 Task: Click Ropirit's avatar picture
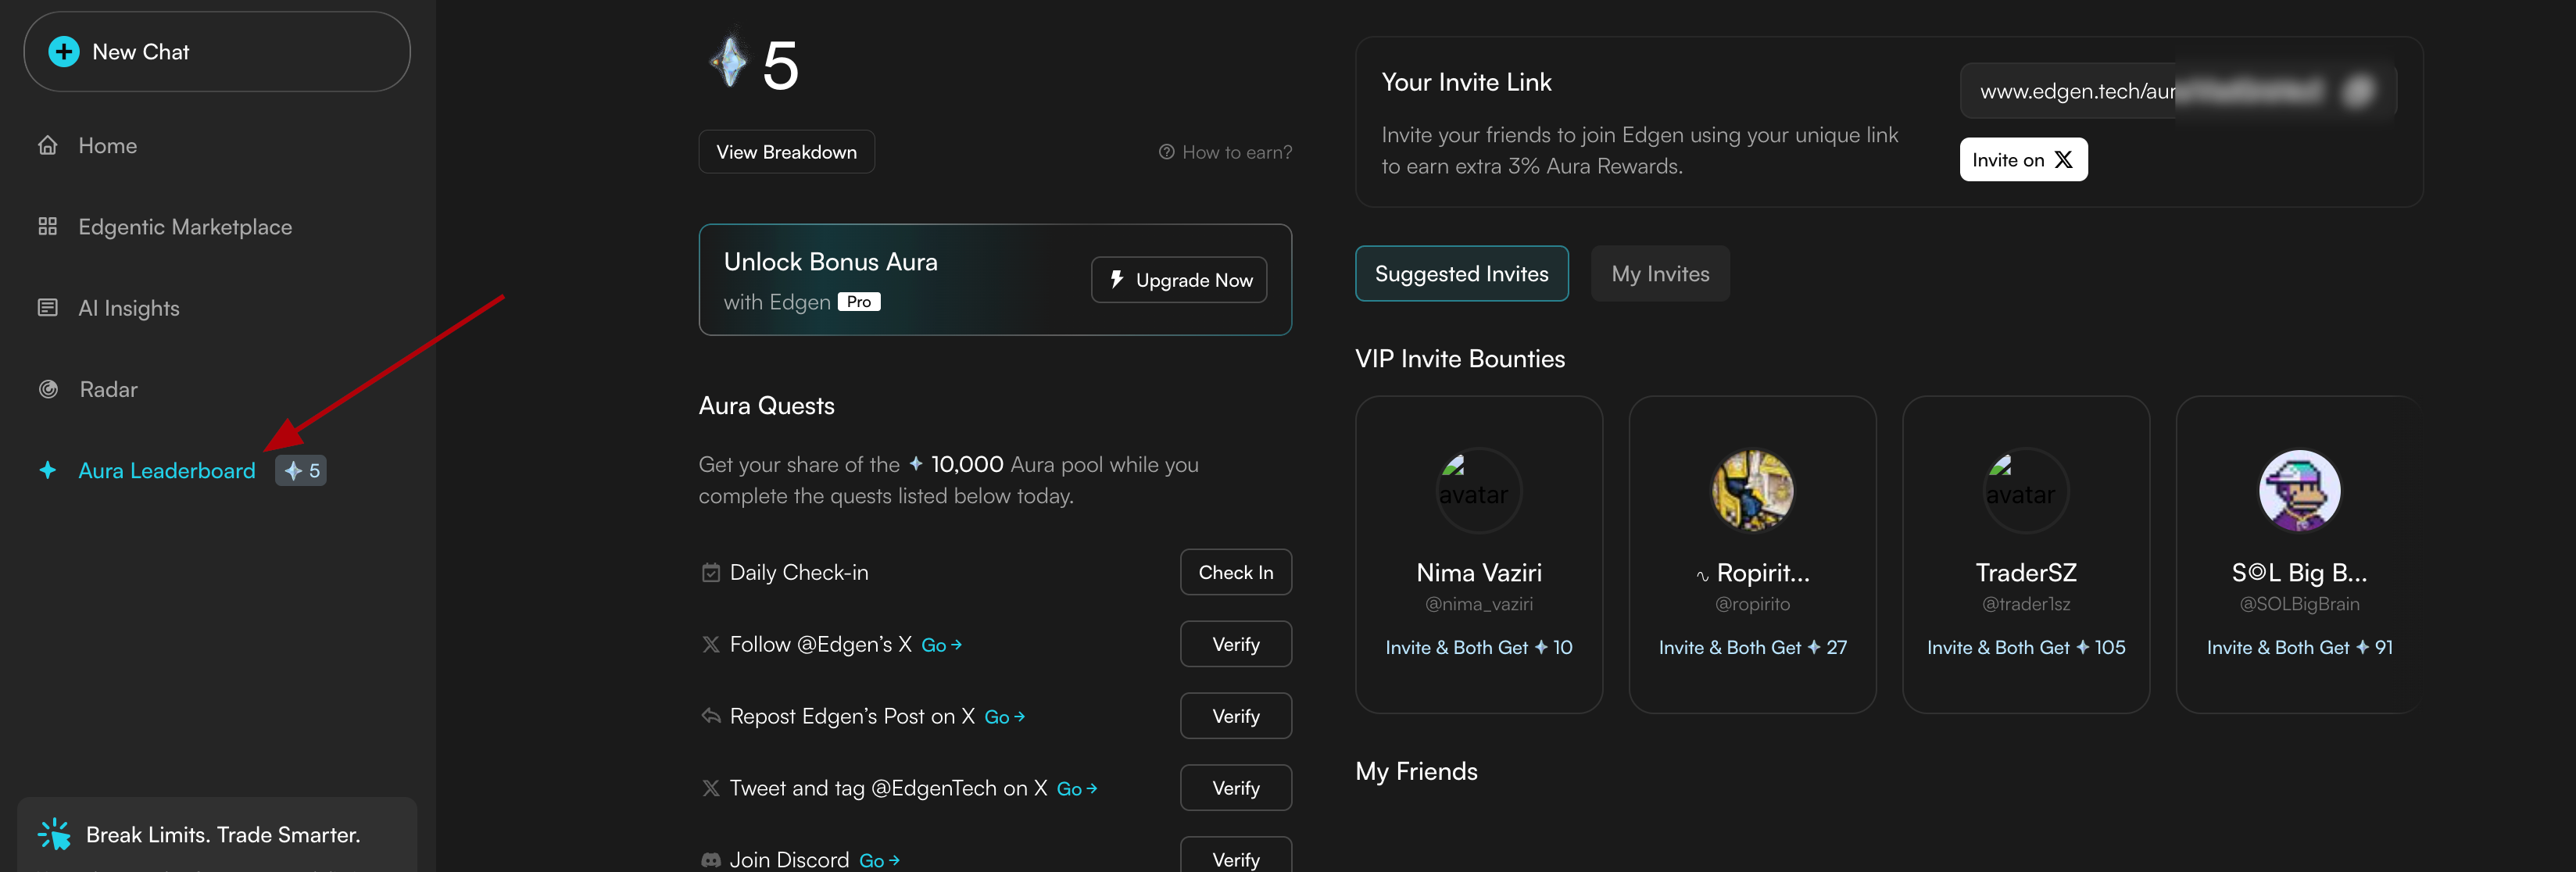(x=1752, y=491)
